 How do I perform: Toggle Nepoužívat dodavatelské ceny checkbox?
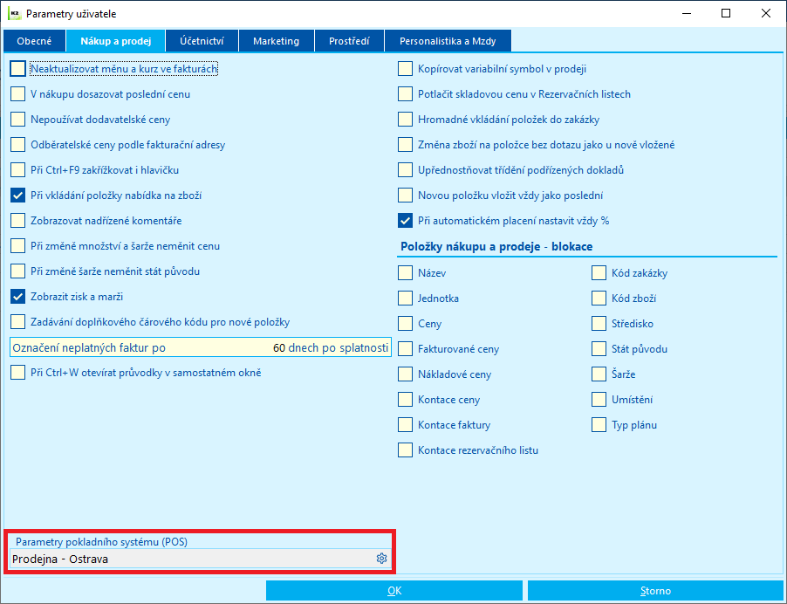(17, 120)
